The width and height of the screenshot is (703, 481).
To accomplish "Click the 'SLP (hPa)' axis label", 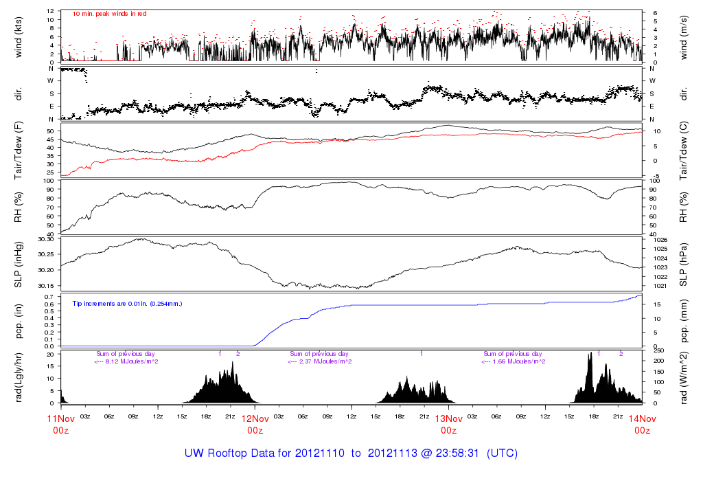I will (684, 264).
